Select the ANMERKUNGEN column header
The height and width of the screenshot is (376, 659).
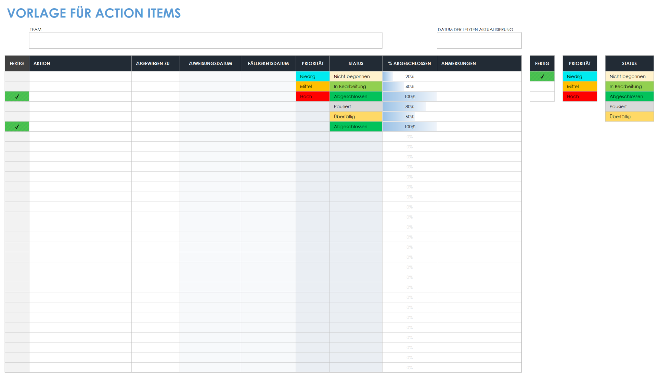pyautogui.click(x=479, y=63)
